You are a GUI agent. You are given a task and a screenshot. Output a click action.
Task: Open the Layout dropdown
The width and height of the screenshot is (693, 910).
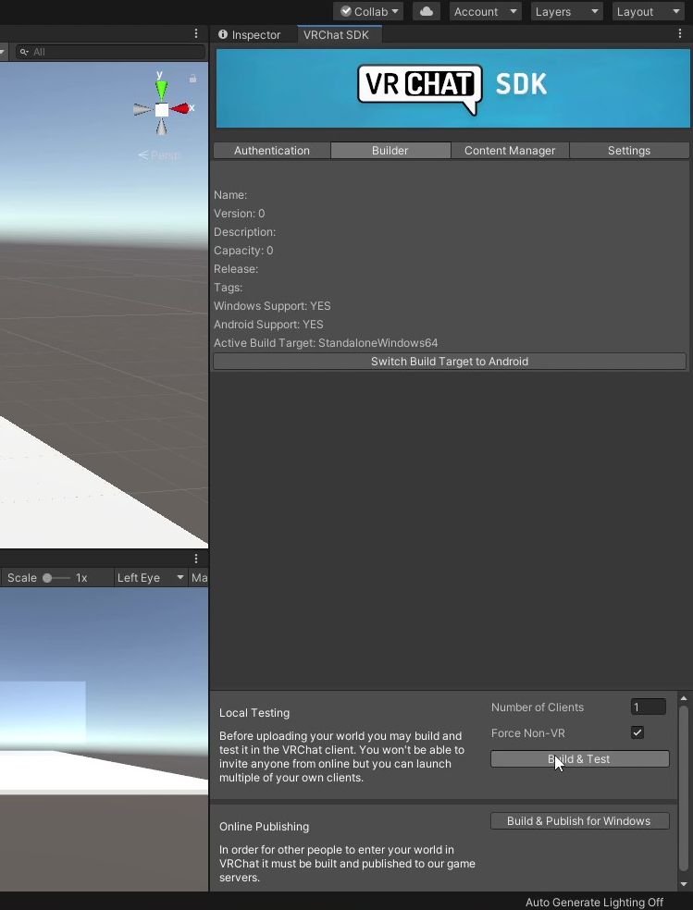coord(648,12)
